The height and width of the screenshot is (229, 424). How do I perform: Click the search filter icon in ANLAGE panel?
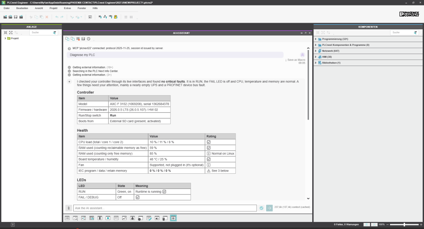(55, 33)
